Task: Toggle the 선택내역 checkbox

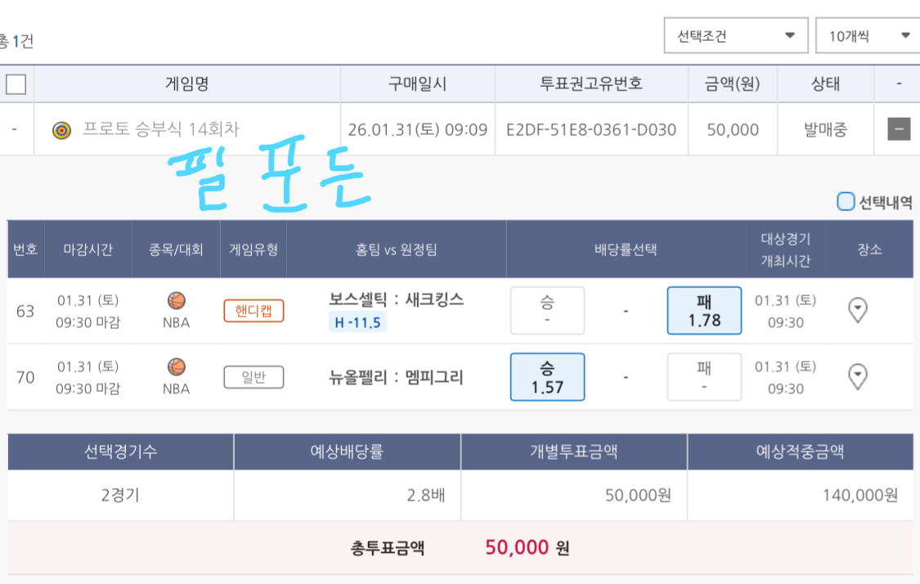Action: coord(846,201)
